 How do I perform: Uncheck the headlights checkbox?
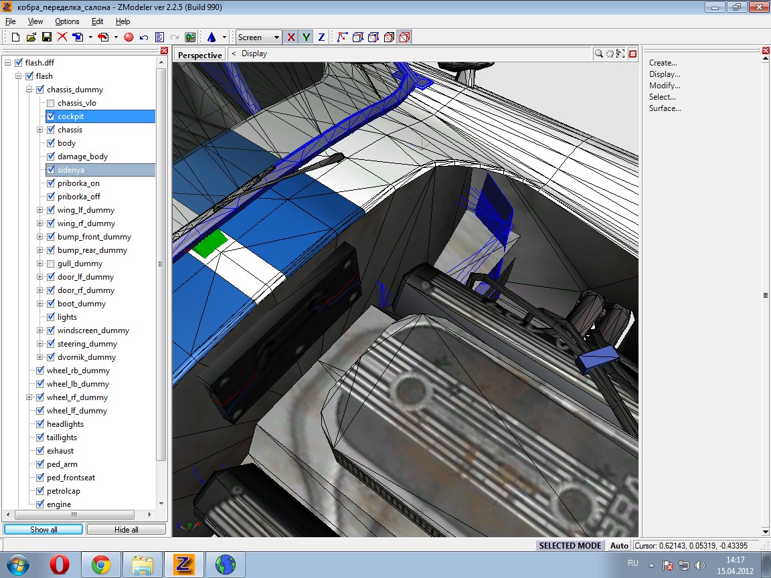coord(40,424)
